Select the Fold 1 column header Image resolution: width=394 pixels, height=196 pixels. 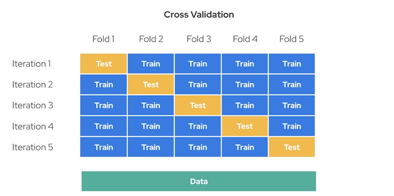click(103, 39)
